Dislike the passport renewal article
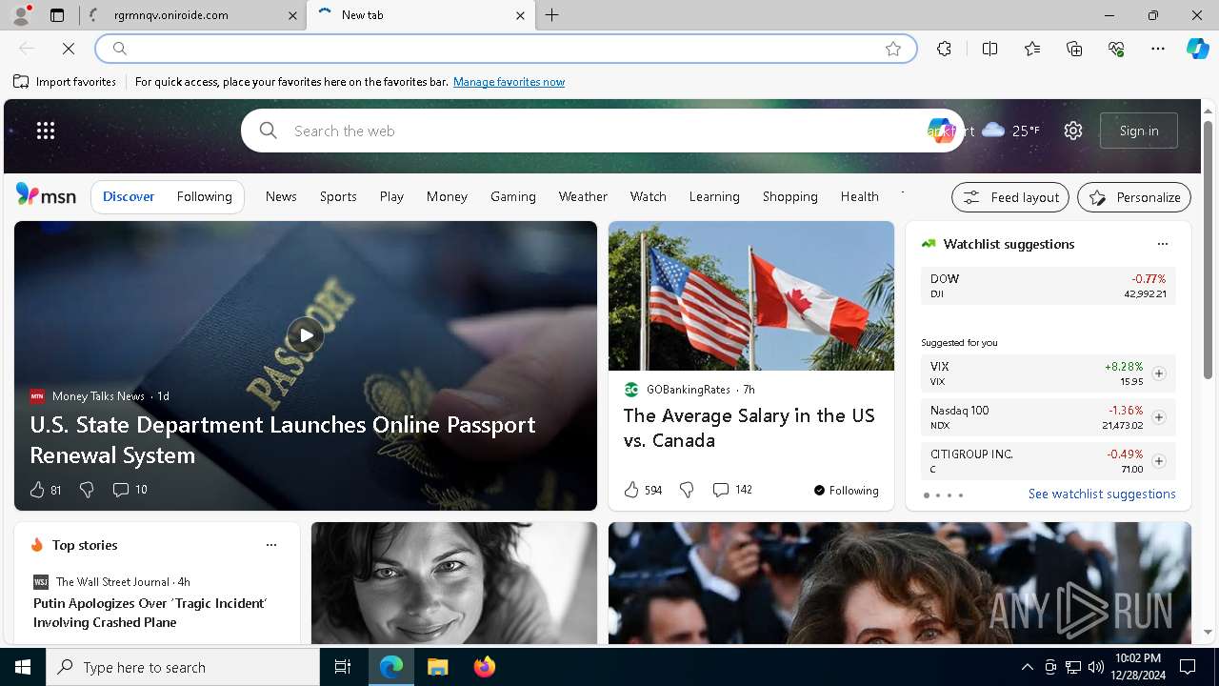Screen dimensions: 1219x686 [x=87, y=490]
